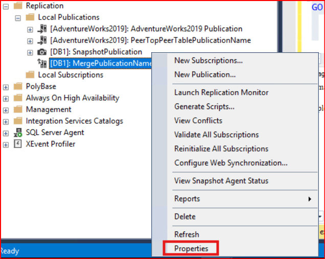Click the MergePublicationName merge icon
The height and width of the screenshot is (259, 325).
coord(42,63)
